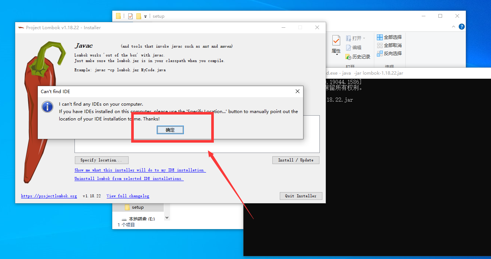Click the quick access properties checkmark icon
Viewport: 491px width, 259px height.
click(x=130, y=16)
